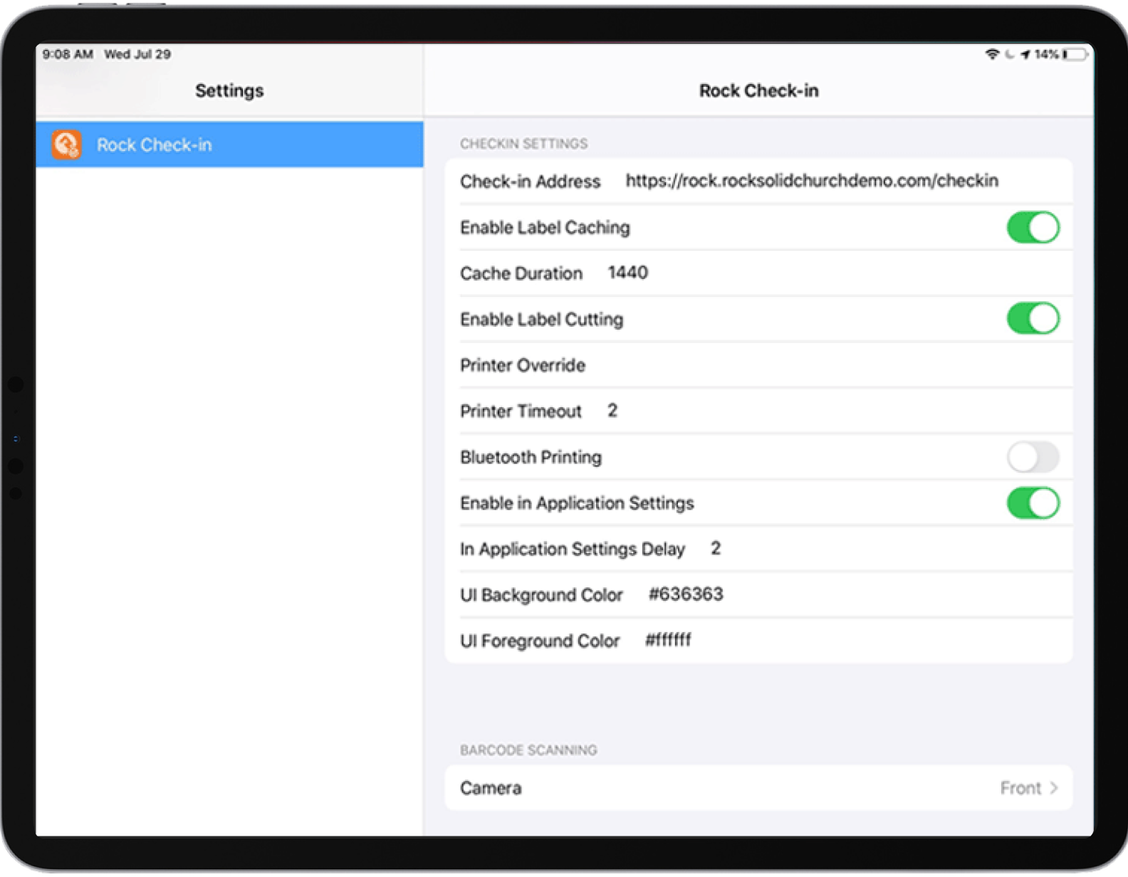Tap the battery indicator icon

point(1075,55)
